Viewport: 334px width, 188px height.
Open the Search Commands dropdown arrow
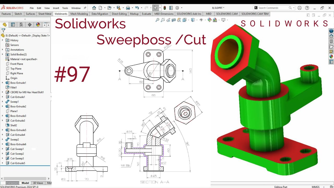(294, 8)
